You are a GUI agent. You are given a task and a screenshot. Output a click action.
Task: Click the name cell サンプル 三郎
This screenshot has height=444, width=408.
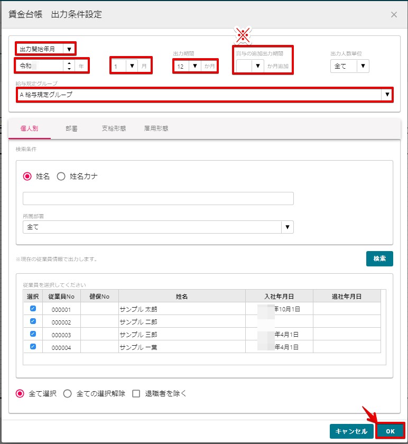click(182, 335)
